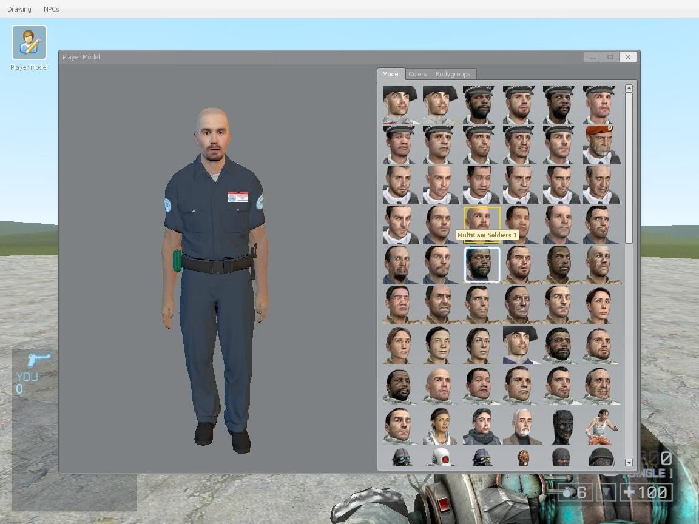Image resolution: width=699 pixels, height=524 pixels.
Task: Choose the Odessa Cubbage model with beret
Action: tap(601, 144)
